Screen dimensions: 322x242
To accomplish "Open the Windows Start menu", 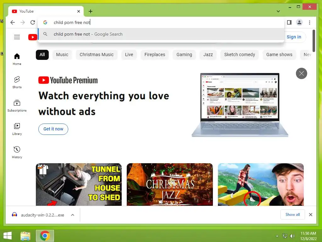I will click(8, 236).
